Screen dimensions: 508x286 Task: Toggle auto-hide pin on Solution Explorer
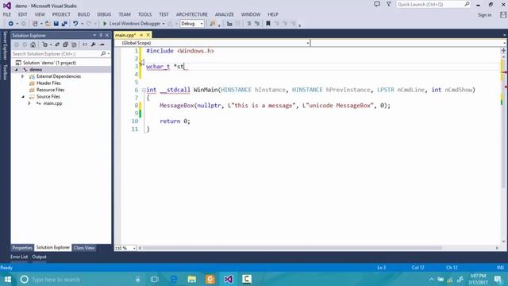(101, 35)
